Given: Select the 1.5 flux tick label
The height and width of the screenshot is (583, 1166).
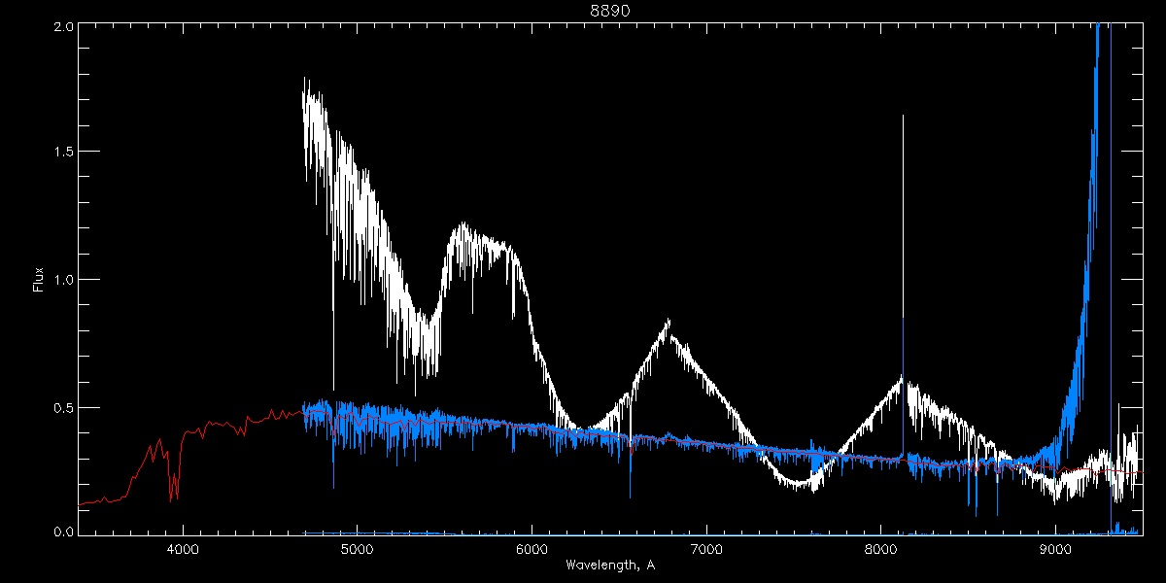Looking at the screenshot, I should tap(61, 153).
